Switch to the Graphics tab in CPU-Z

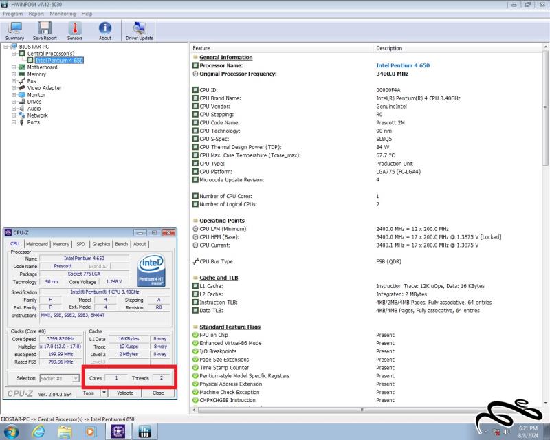tap(101, 244)
